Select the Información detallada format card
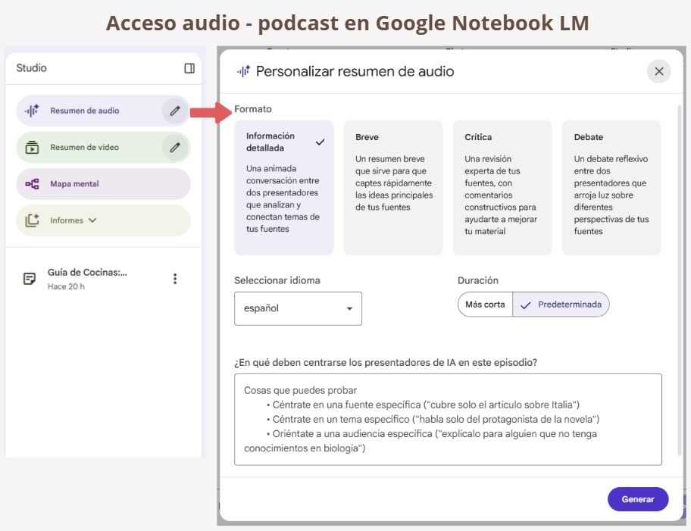The image size is (691, 531). (x=283, y=187)
